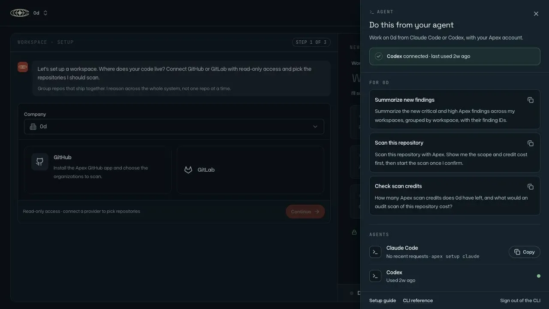Open the 0d workspace switcher chevron
Image resolution: width=549 pixels, height=309 pixels.
[45, 13]
